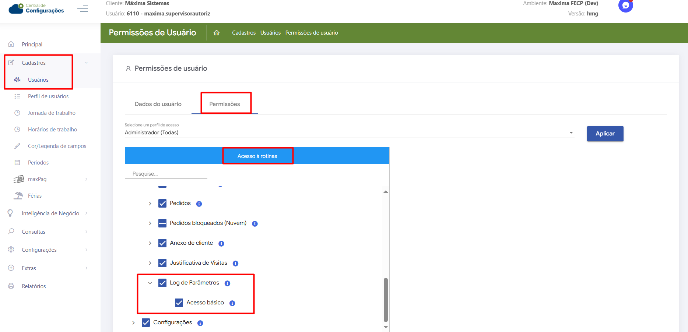
Task: Toggle the Pedidos bloqueados (Nuvem) checkbox
Action: click(x=162, y=223)
